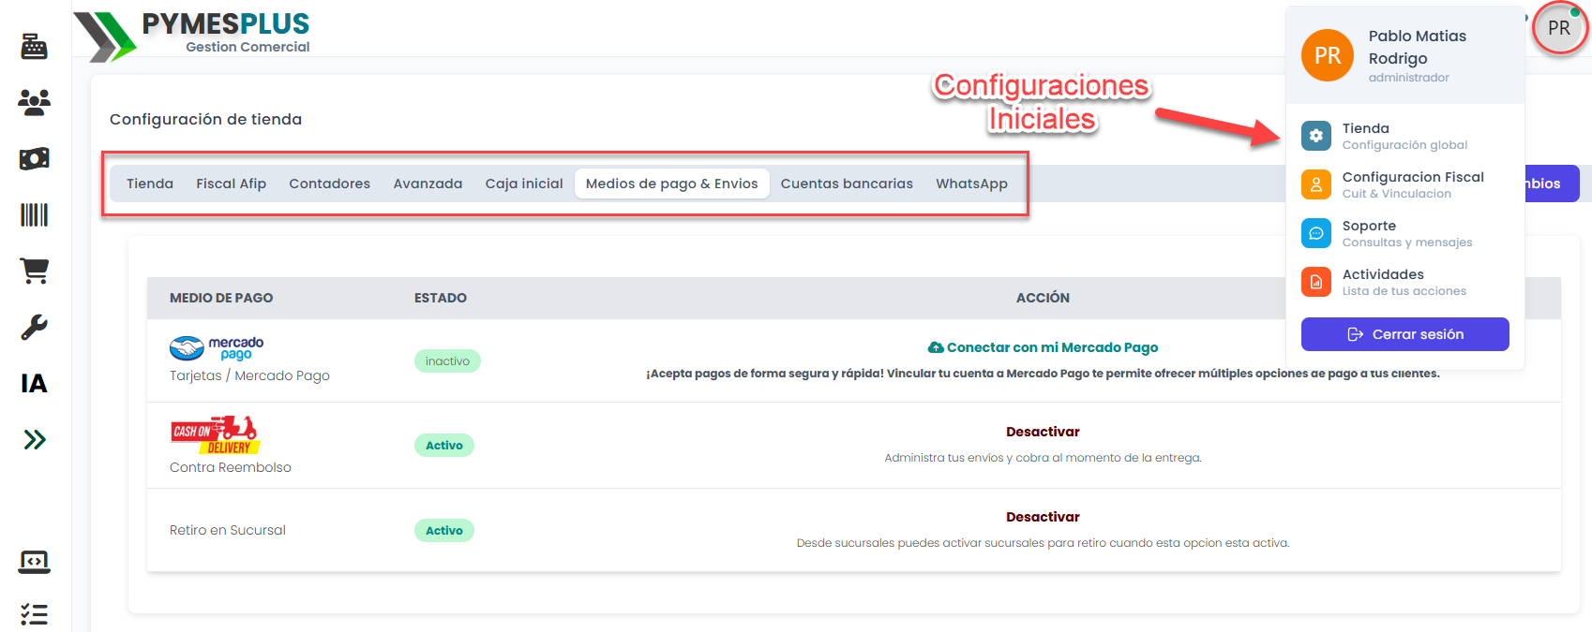Open Actividades Lista de tus acciones entry
Screen dimensions: 1592x632
(1404, 282)
